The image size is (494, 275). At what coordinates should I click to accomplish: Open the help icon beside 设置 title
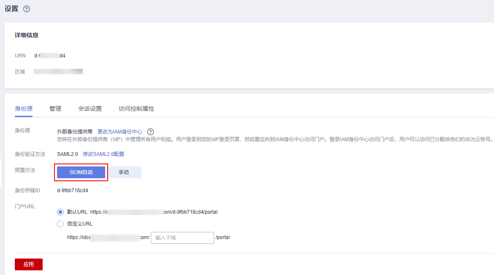pos(27,9)
